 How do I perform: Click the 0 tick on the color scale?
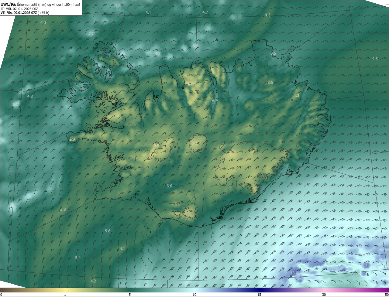coord(1,295)
